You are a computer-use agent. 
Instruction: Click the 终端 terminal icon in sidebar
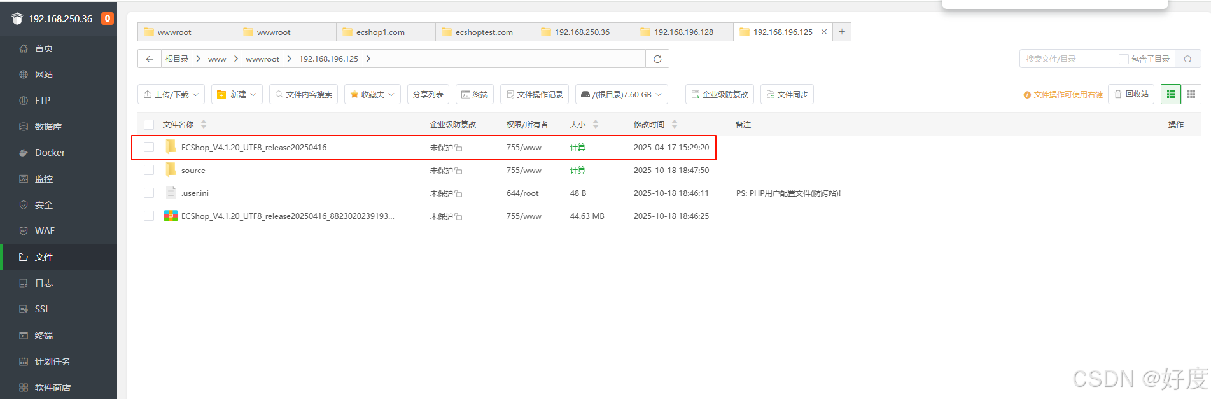pos(24,335)
